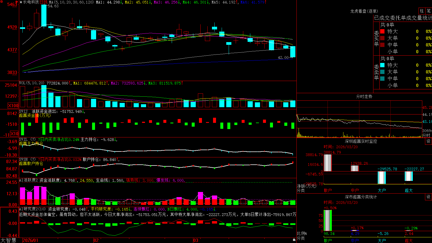The width and height of the screenshot is (432, 243).
Task: Click the last cyan candlestick near 42.00
Action: pyautogui.click(x=293, y=52)
